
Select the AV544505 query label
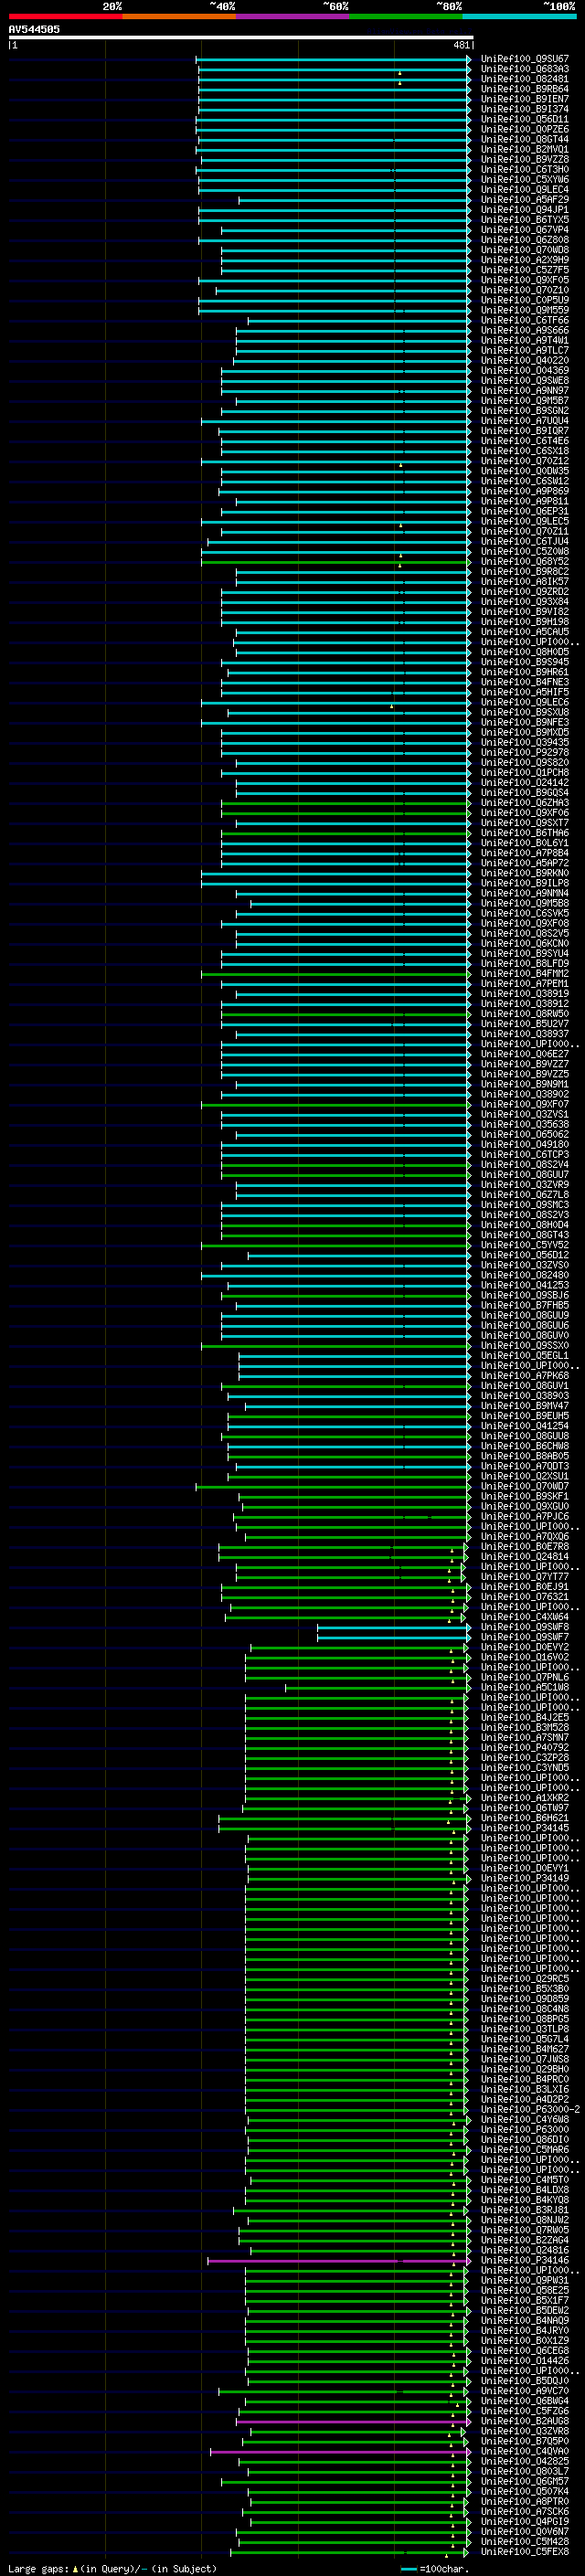(x=34, y=29)
